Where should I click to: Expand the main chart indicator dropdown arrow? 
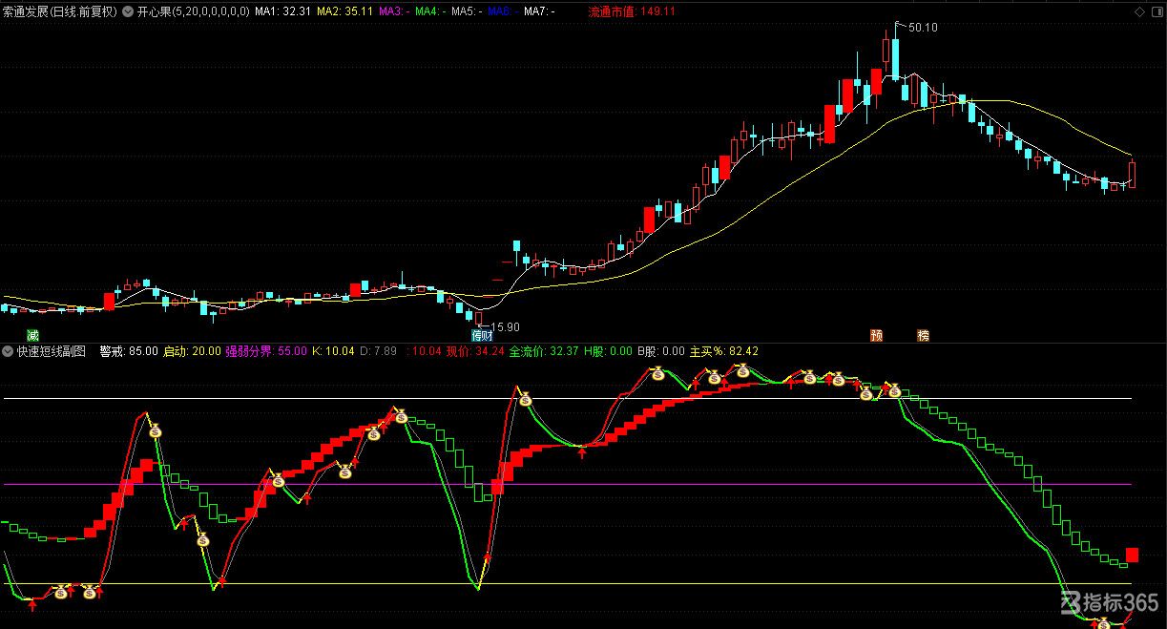(x=129, y=11)
